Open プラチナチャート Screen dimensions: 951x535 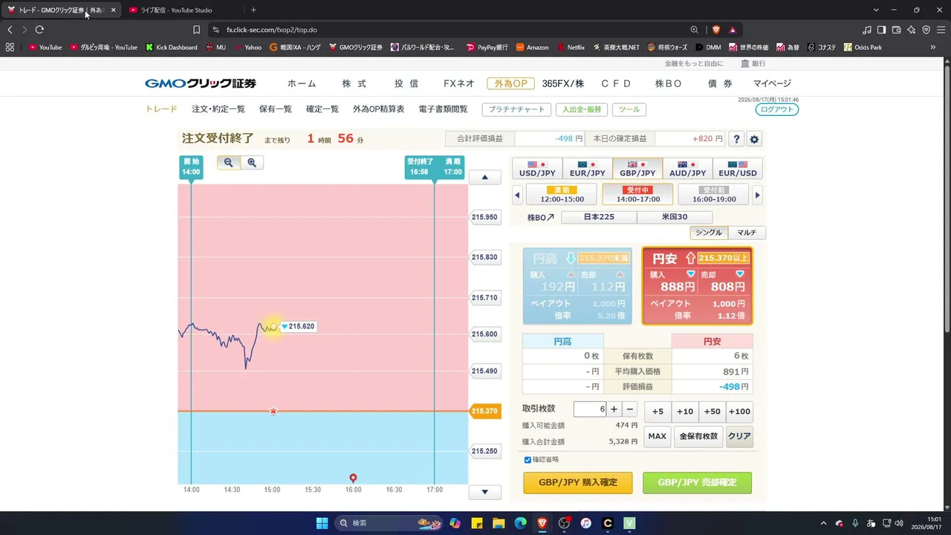point(516,109)
